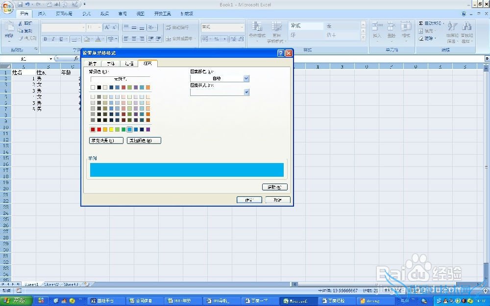Viewport: 490px width, 306px height.
Task: Select the bright red standard color swatch
Action: coord(99,130)
